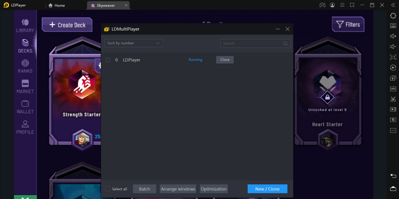
Task: Close the Skyweaver tab
Action: coord(126,5)
